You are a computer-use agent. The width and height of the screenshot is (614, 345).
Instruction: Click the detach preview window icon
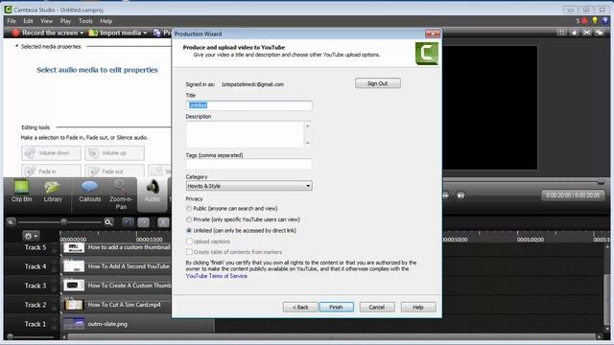click(x=600, y=33)
